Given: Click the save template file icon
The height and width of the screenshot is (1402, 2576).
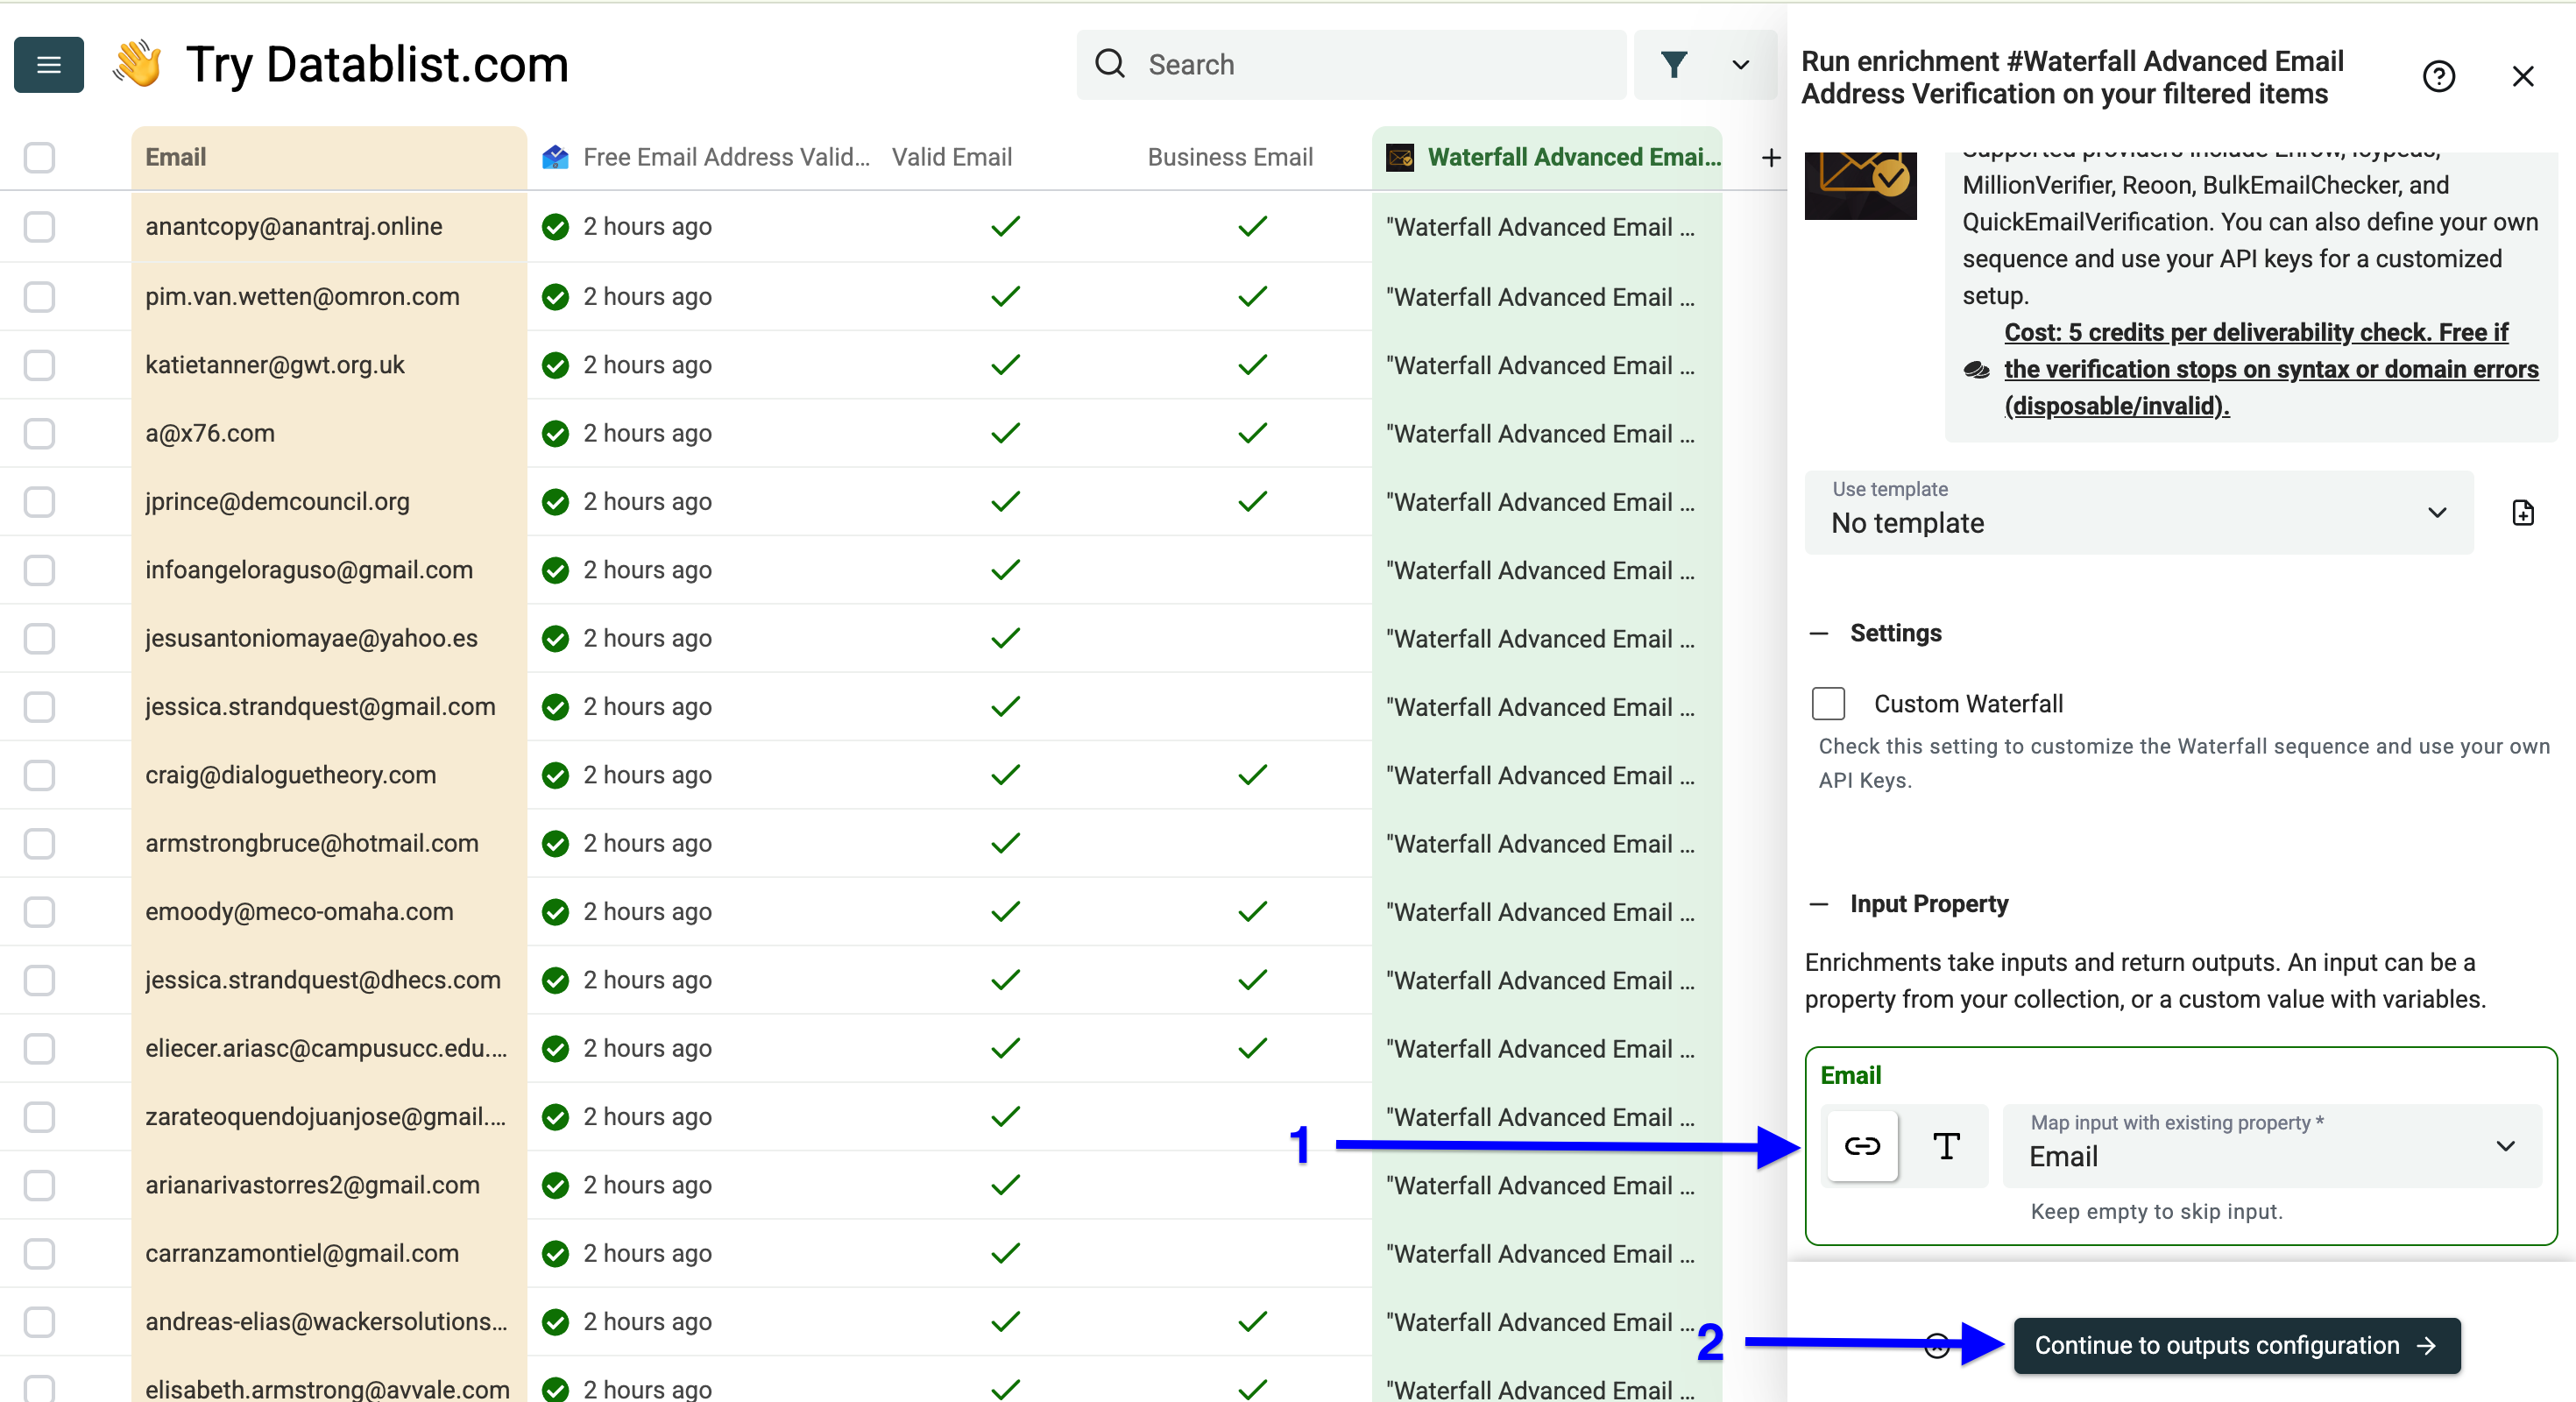Looking at the screenshot, I should tap(2522, 512).
